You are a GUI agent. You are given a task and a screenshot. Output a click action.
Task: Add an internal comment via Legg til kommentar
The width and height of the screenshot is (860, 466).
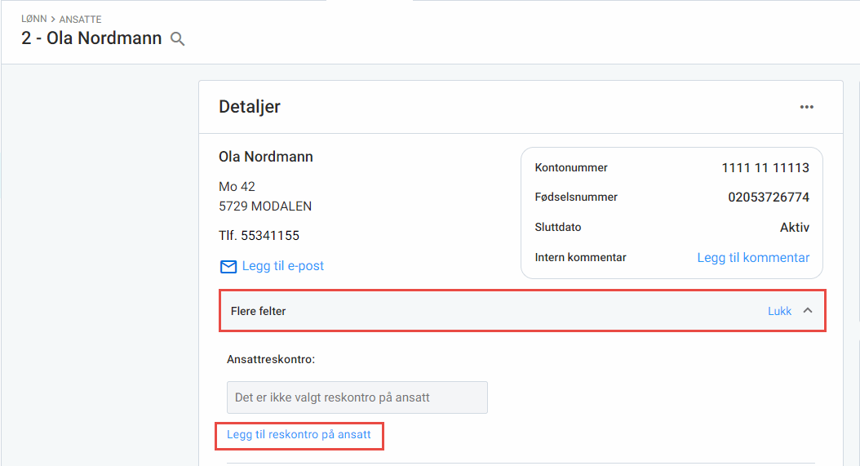coord(753,258)
